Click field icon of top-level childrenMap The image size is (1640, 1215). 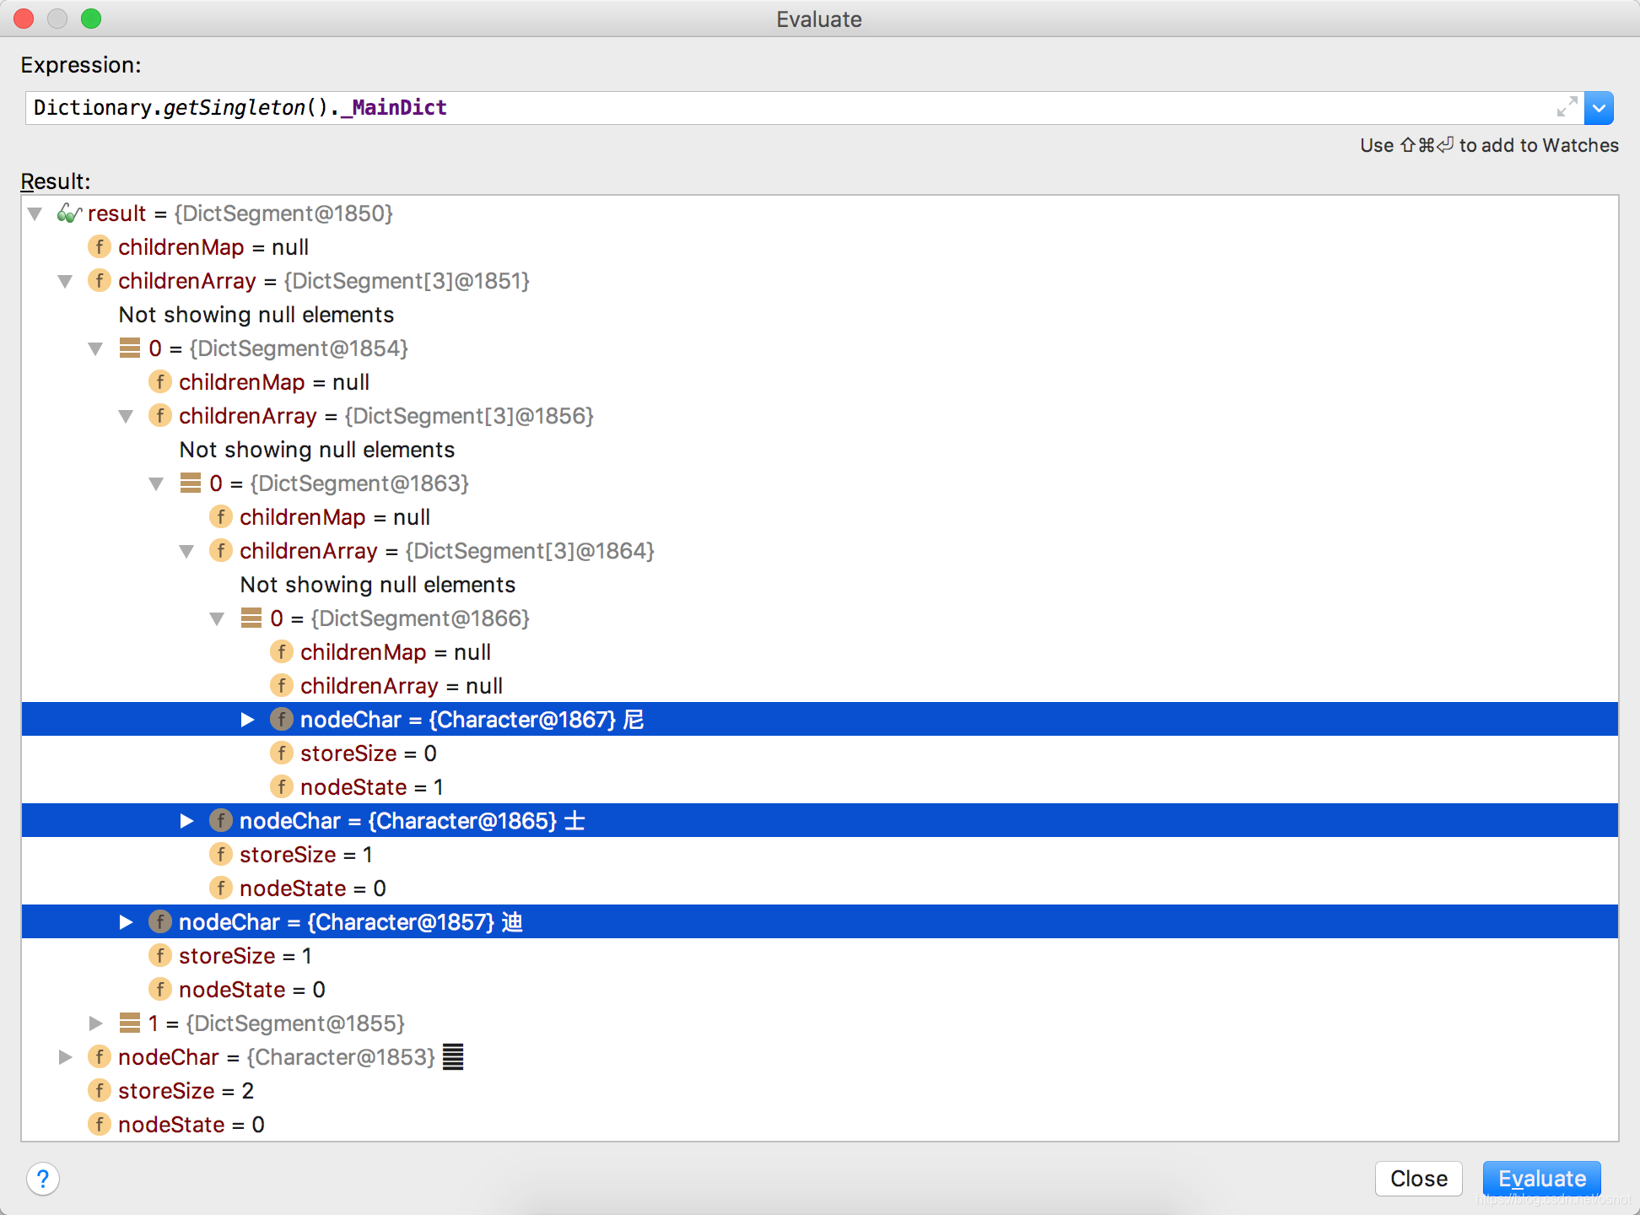pyautogui.click(x=100, y=247)
